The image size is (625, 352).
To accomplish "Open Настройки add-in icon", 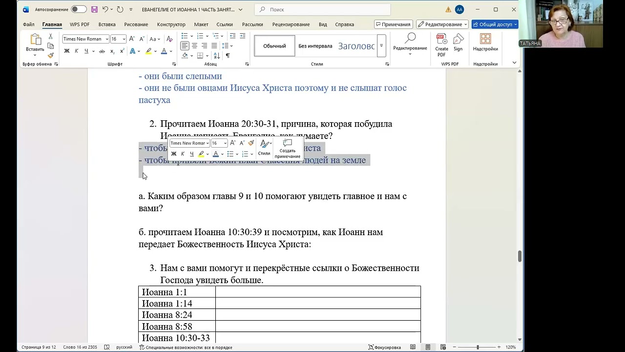I will click(x=485, y=43).
